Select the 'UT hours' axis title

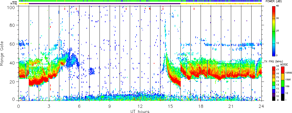tap(140, 111)
